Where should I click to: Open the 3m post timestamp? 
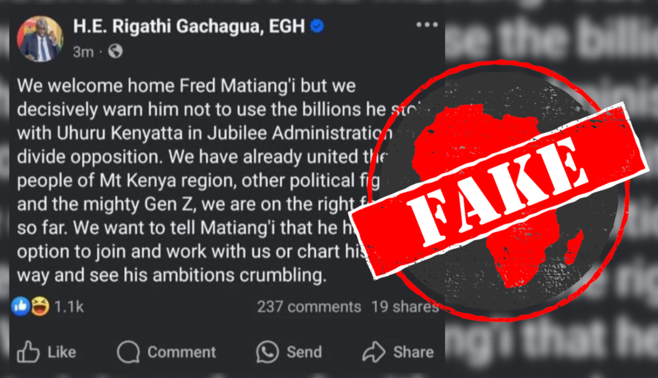click(83, 52)
